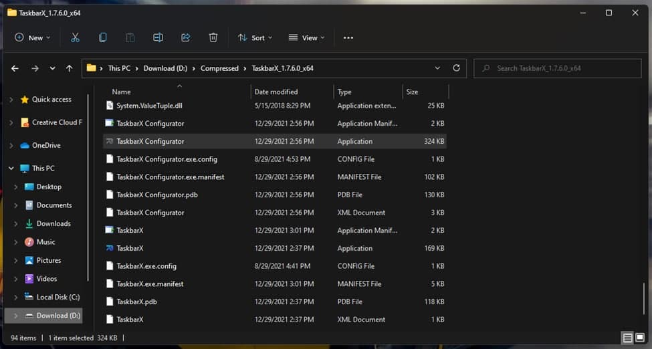Expand the Desktop tree node
This screenshot has width=652, height=349.
coord(16,187)
